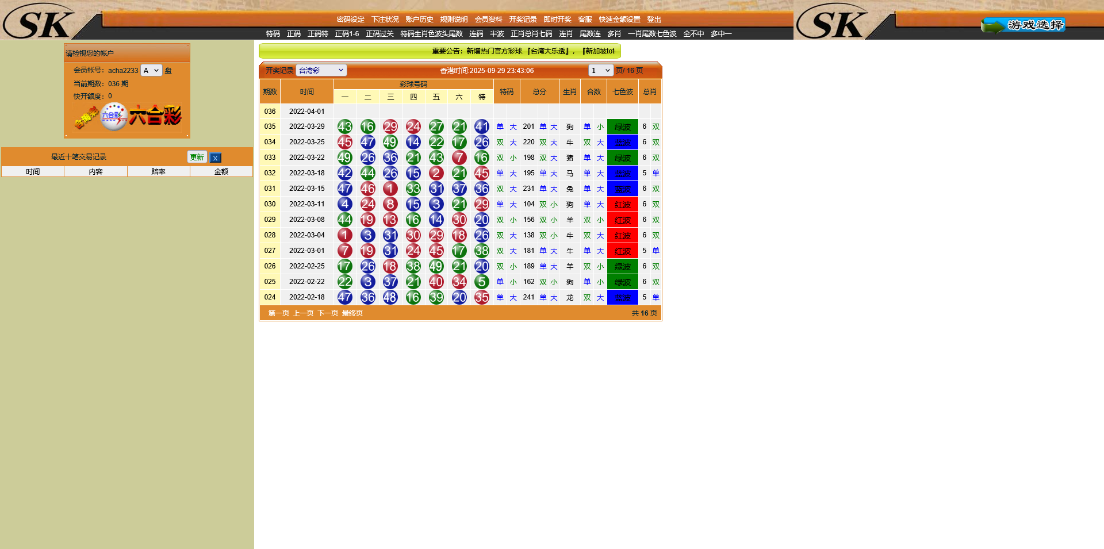Click green ball 17 in draw 026
1104x549 pixels.
pos(345,266)
